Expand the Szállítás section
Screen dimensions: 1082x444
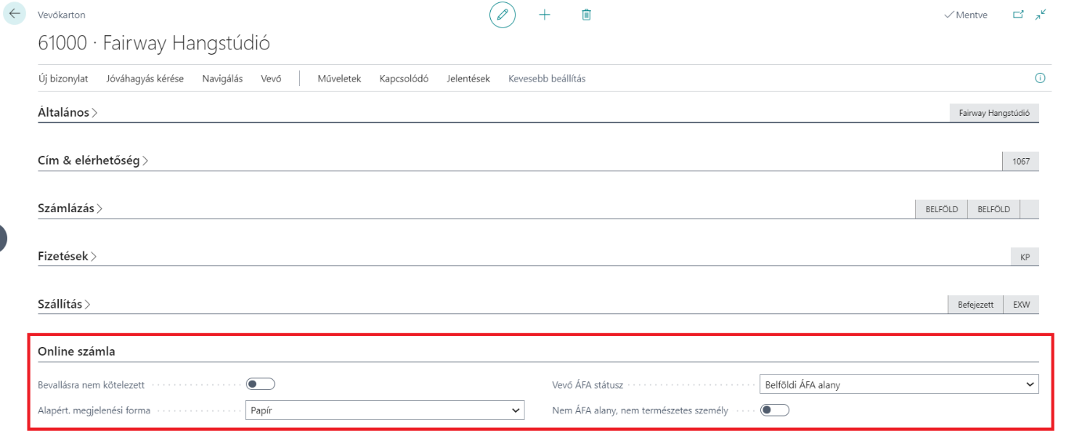(64, 304)
